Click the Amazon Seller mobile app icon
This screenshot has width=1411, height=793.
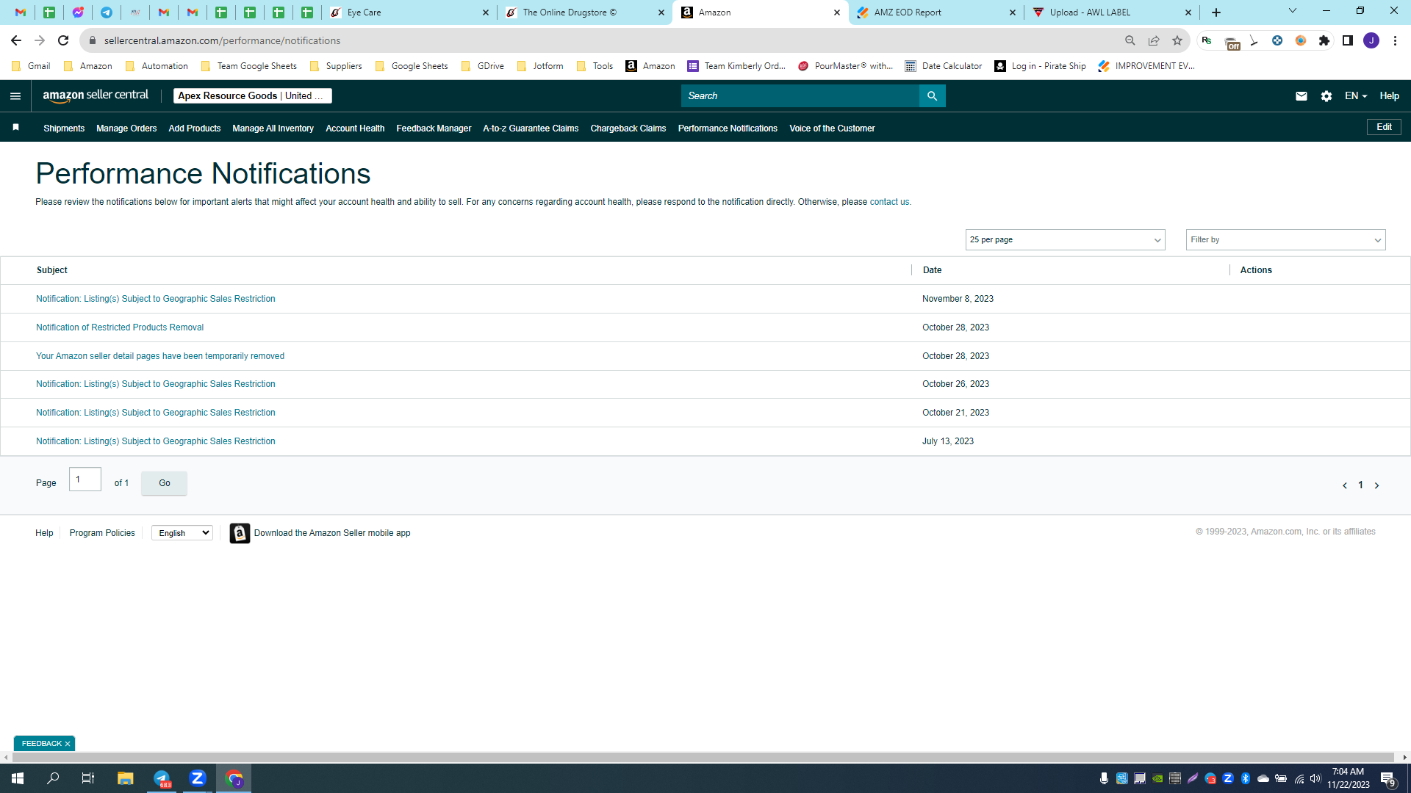click(x=240, y=533)
